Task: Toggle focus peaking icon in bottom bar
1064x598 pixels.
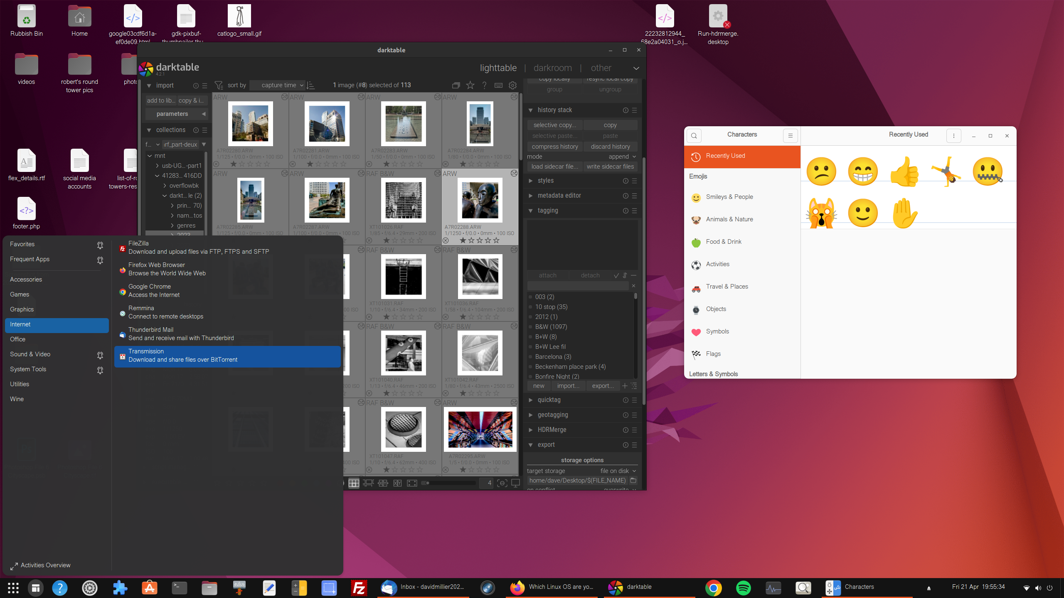Action: click(502, 483)
